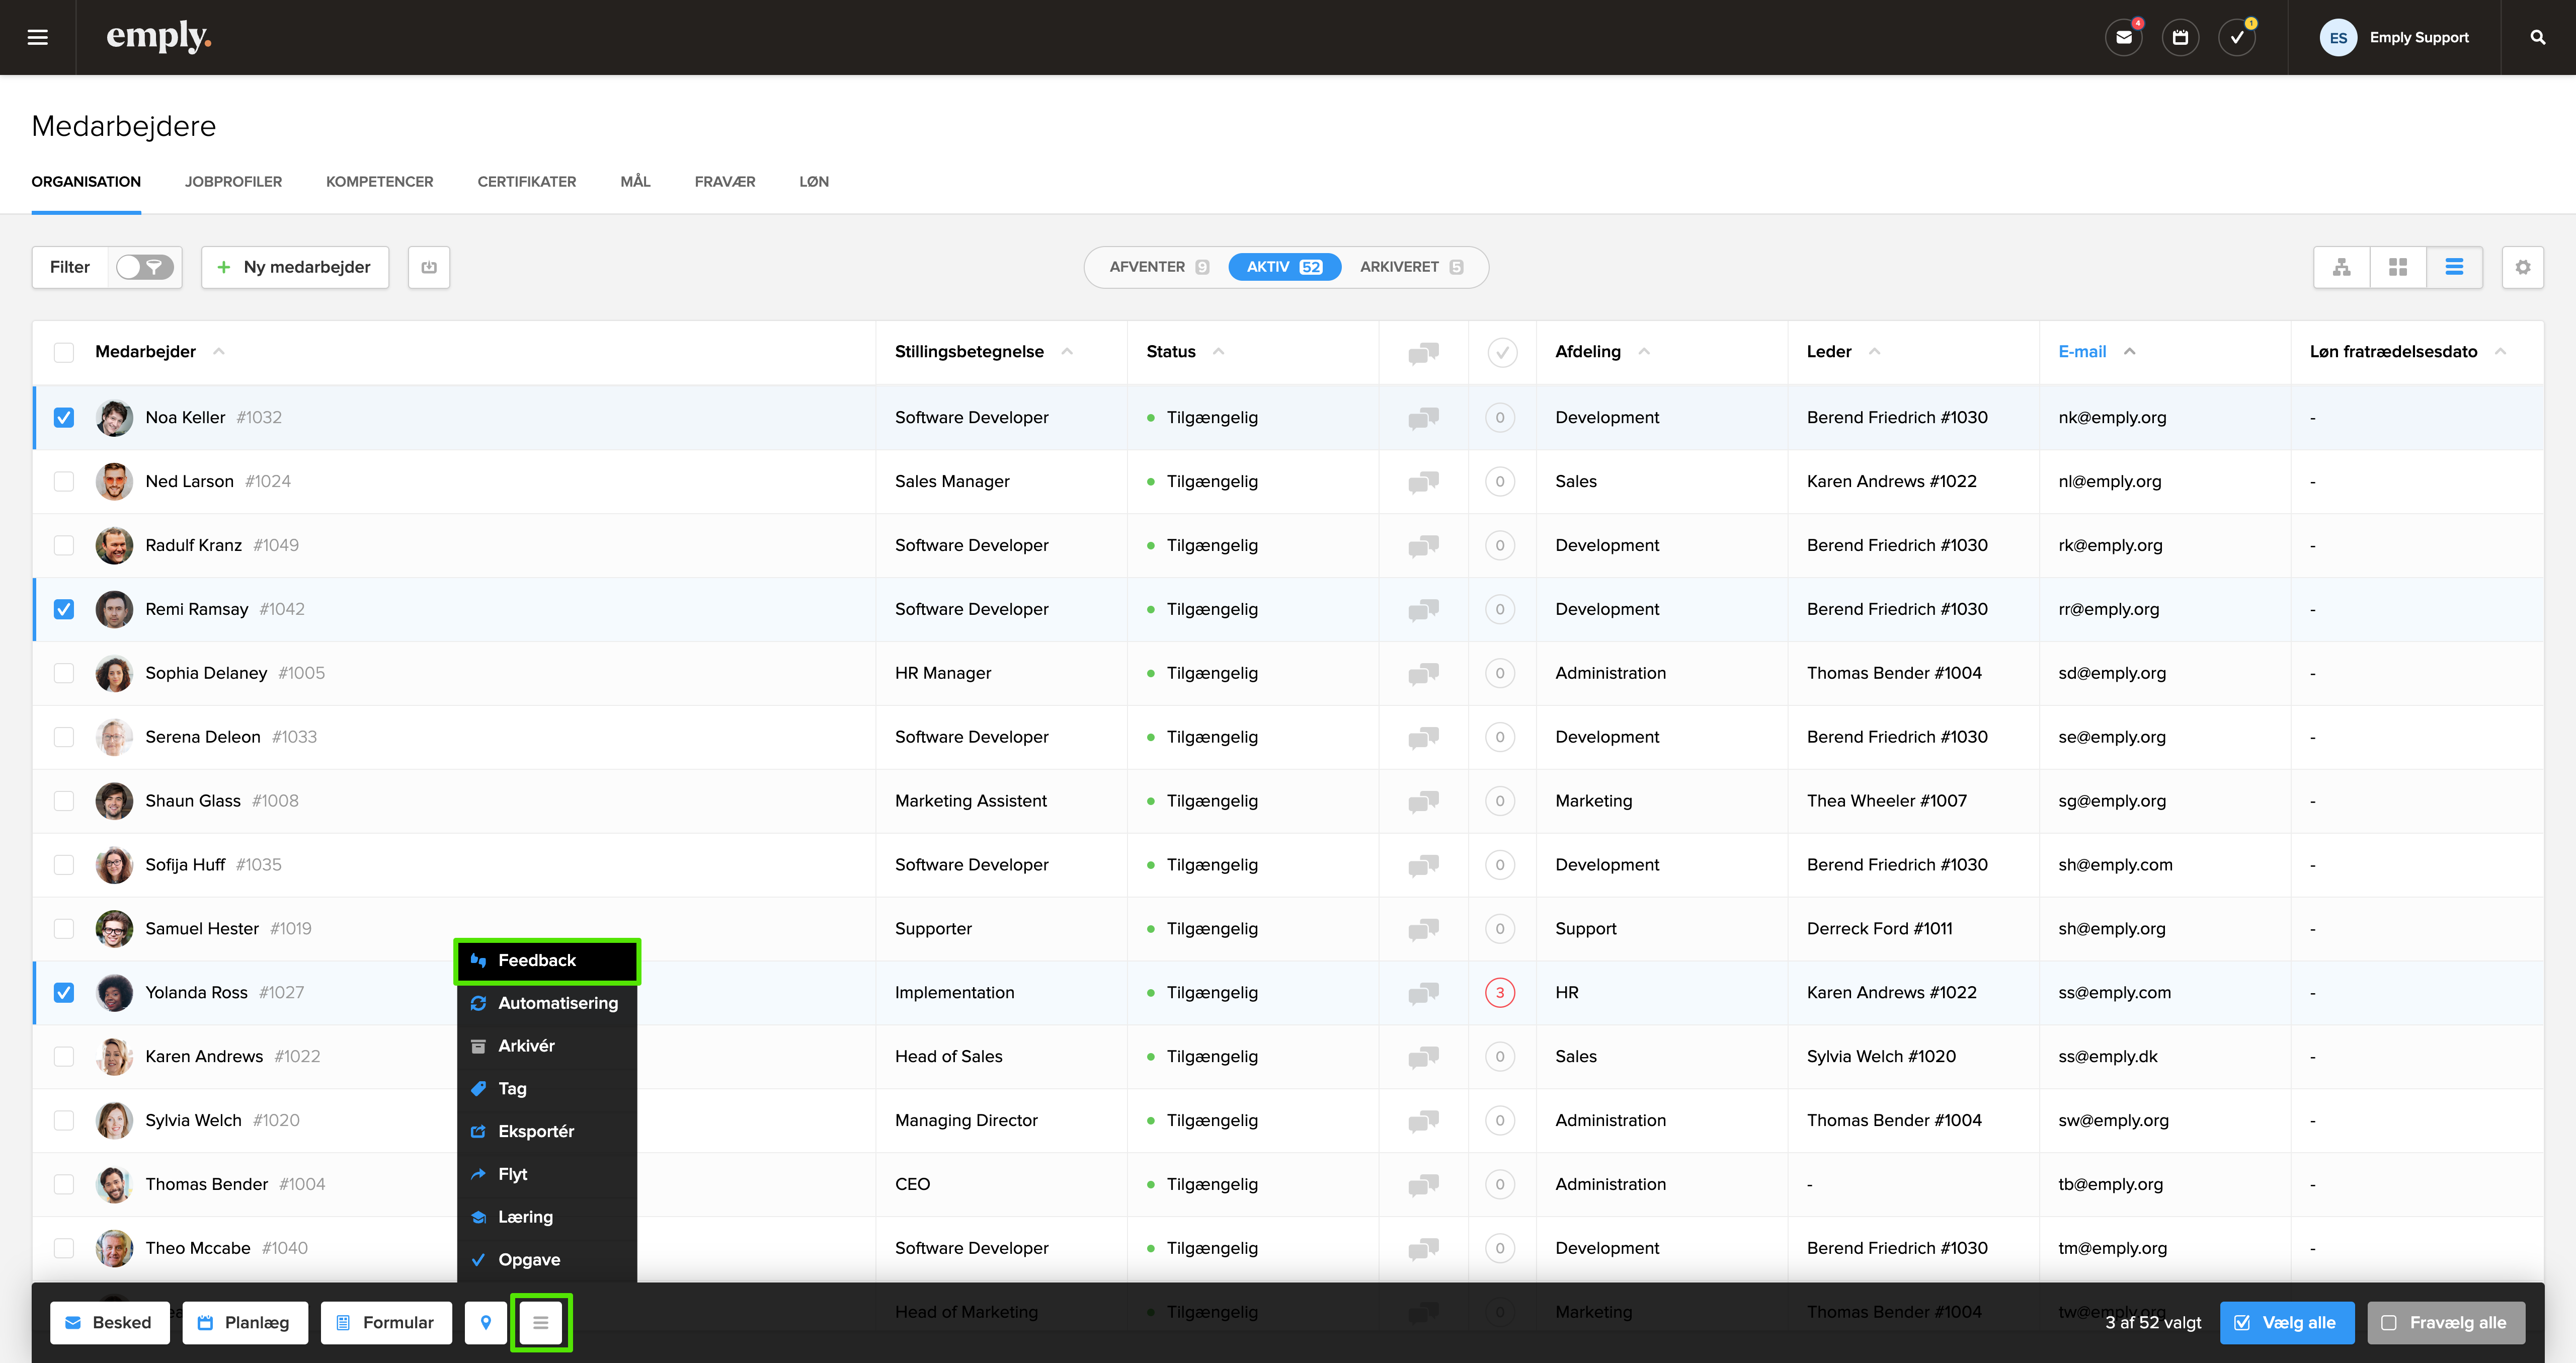Open tasks via checkmark icon top bar
This screenshot has width=2576, height=1363.
(2238, 37)
